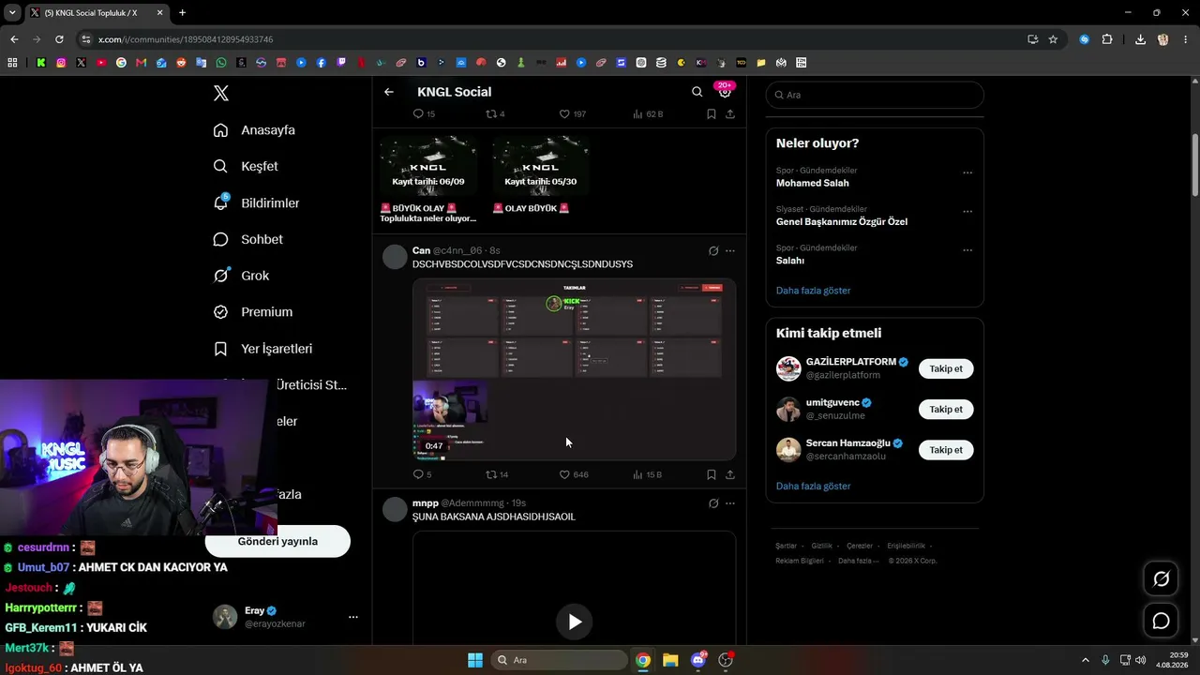This screenshot has height=675, width=1200.
Task: Open the video thumbnail in Can's post
Action: coord(574,369)
